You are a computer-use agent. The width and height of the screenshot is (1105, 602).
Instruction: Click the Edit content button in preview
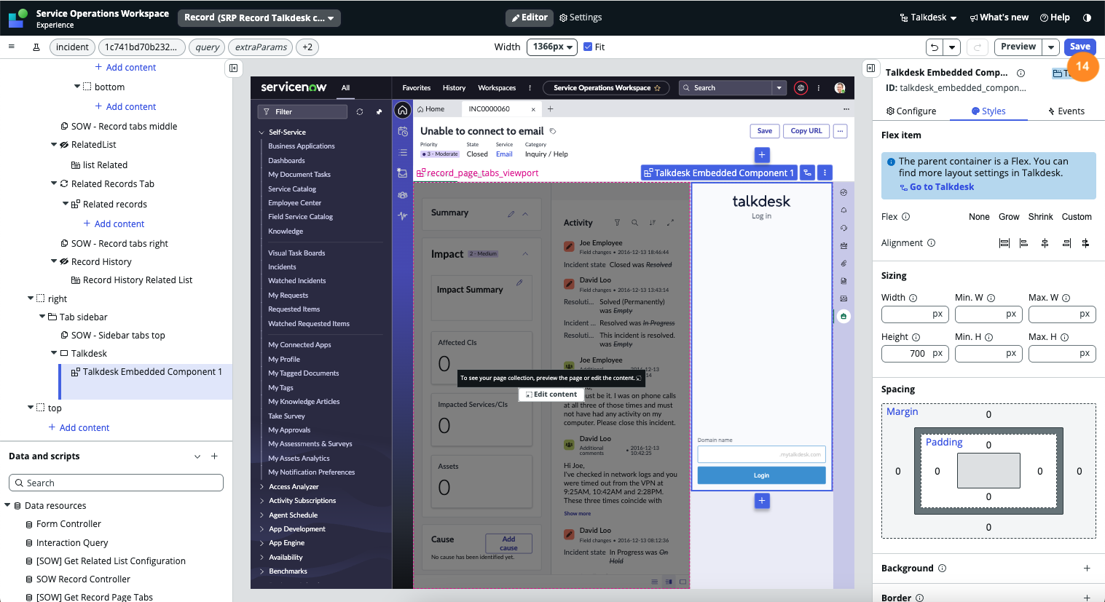coord(551,395)
